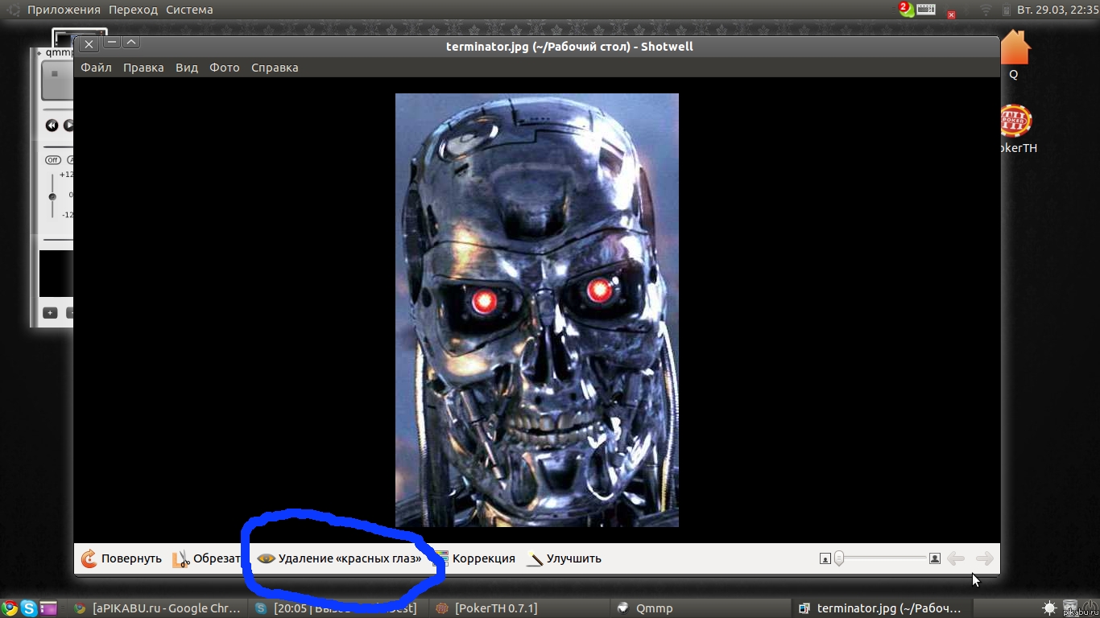The height and width of the screenshot is (618, 1100).
Task: Go to the previous photo arrow
Action: pyautogui.click(x=956, y=558)
